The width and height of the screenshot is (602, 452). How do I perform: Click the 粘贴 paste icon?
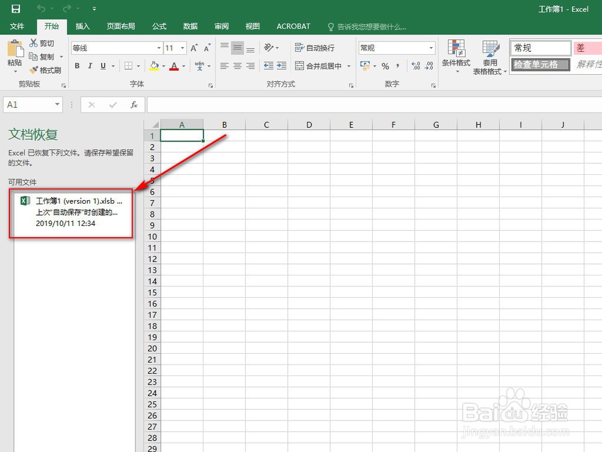(x=15, y=49)
